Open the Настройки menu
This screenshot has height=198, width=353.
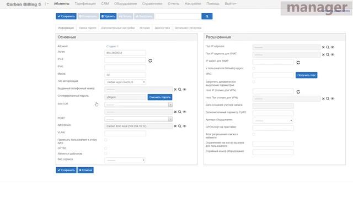192,4
